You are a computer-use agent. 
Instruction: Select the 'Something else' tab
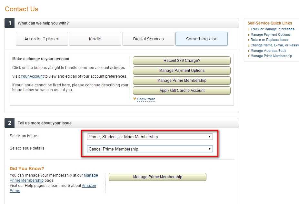202,39
